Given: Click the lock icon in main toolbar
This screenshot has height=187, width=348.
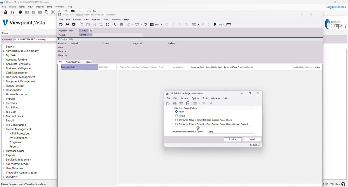Looking at the screenshot, I should pyautogui.click(x=6, y=12).
